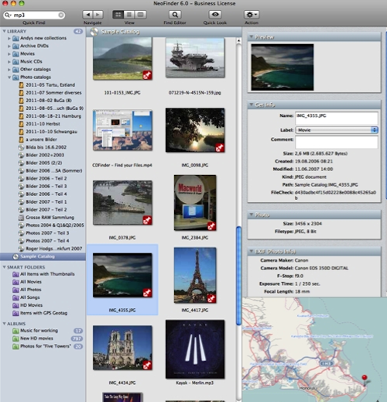Switch to column view mode
This screenshot has height=402, width=387.
click(141, 15)
